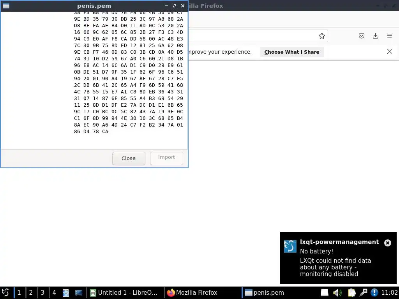Screen dimensions: 399x299
Task: Click the No battery! notification text
Action: (x=316, y=251)
